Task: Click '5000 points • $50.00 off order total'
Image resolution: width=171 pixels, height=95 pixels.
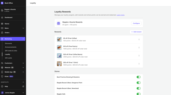Action: coord(76,65)
